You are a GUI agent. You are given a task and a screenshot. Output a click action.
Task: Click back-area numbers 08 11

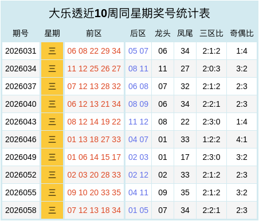pos(138,69)
